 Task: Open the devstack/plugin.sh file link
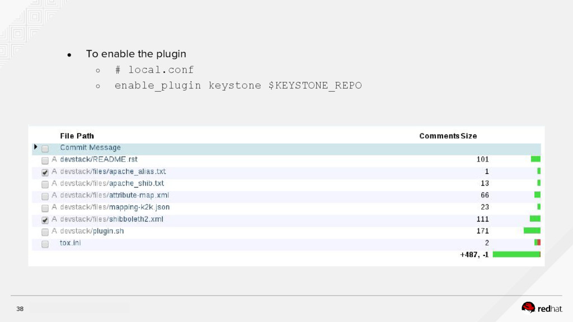pyautogui.click(x=92, y=231)
